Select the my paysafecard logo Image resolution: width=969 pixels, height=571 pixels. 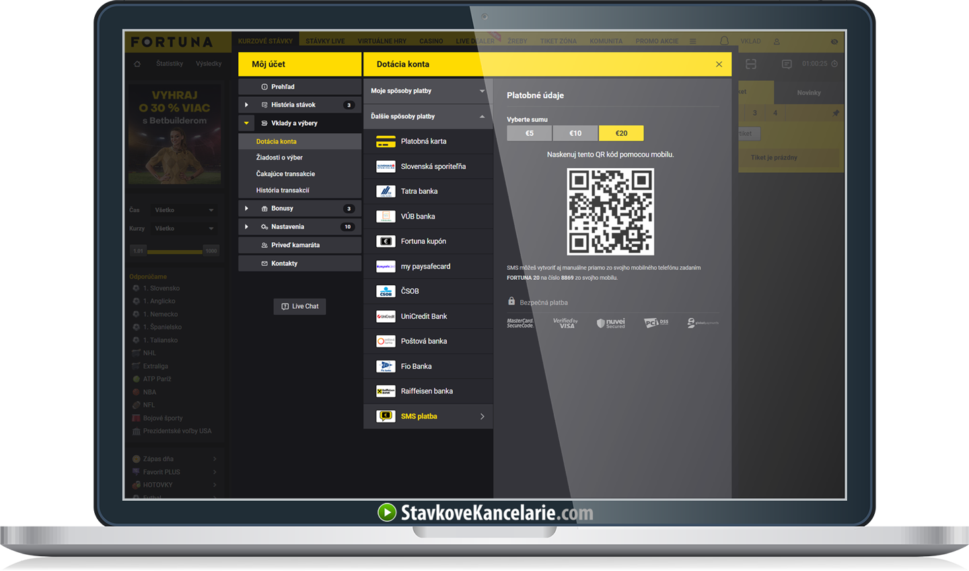[x=386, y=266]
